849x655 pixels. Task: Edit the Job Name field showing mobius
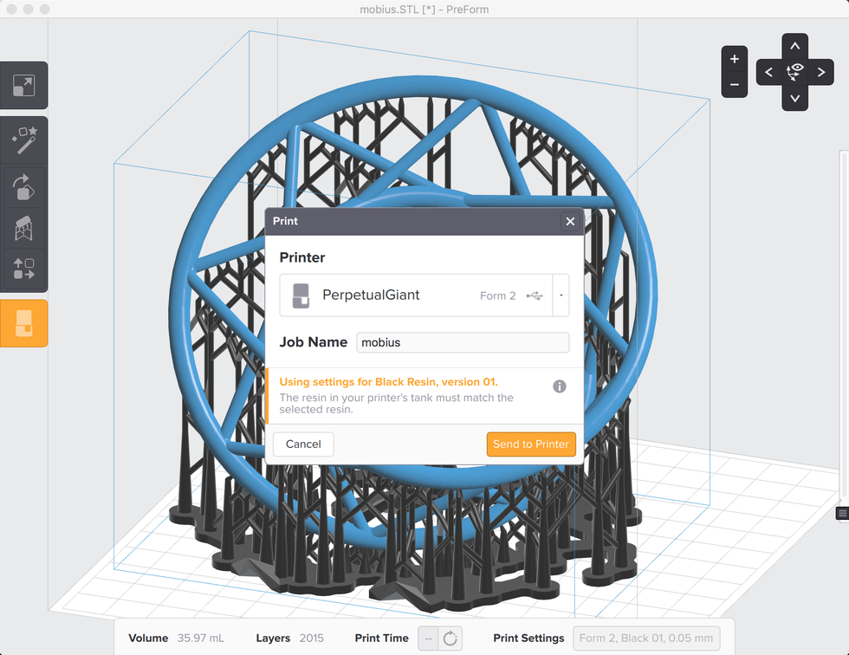[x=462, y=342]
